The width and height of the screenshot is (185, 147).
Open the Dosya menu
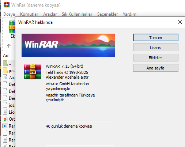(x=9, y=14)
